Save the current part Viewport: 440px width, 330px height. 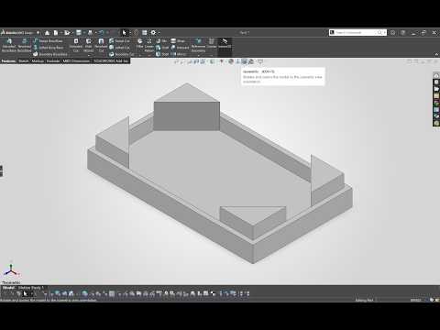click(x=79, y=33)
